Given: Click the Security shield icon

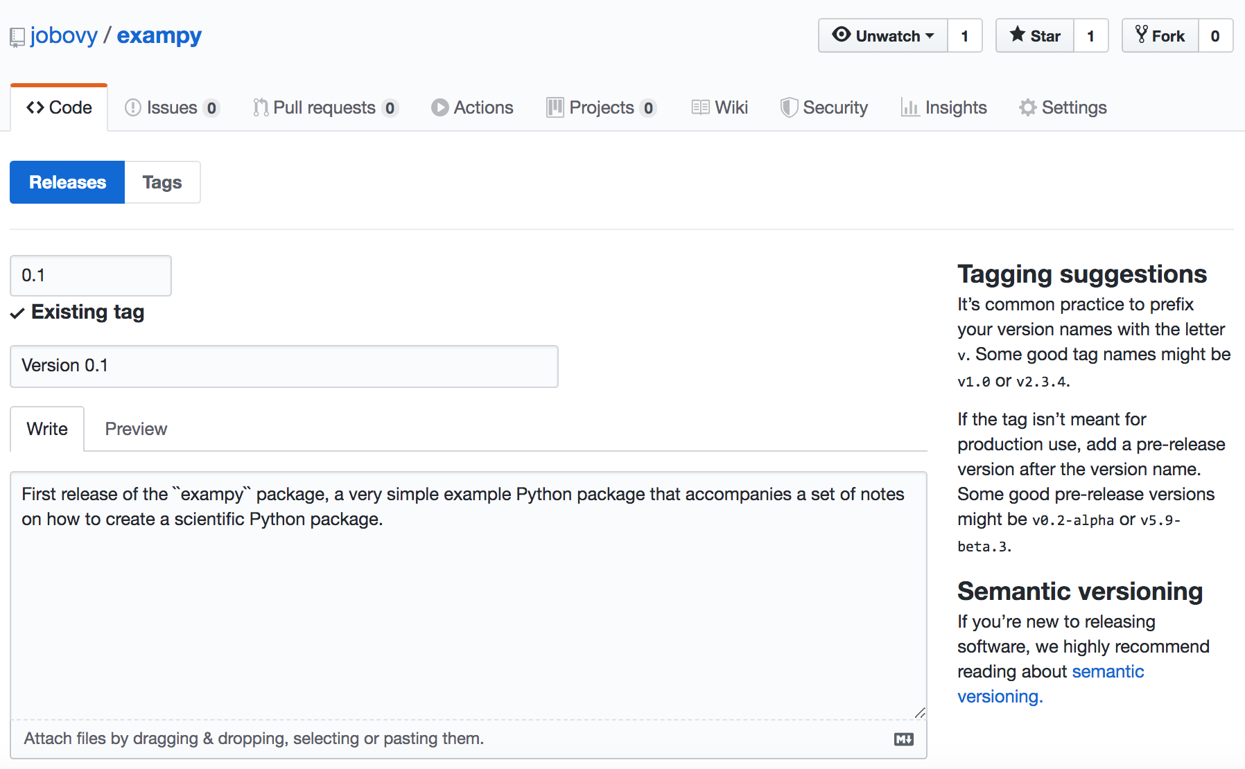Looking at the screenshot, I should coord(789,107).
